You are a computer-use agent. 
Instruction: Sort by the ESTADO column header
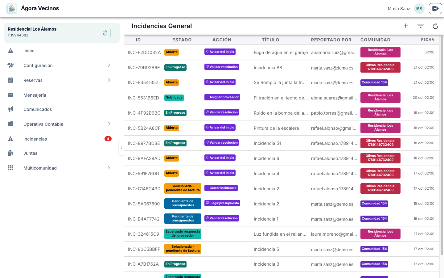point(182,40)
